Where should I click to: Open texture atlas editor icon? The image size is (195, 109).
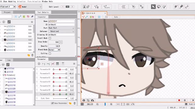pyautogui.click(x=86, y=7)
